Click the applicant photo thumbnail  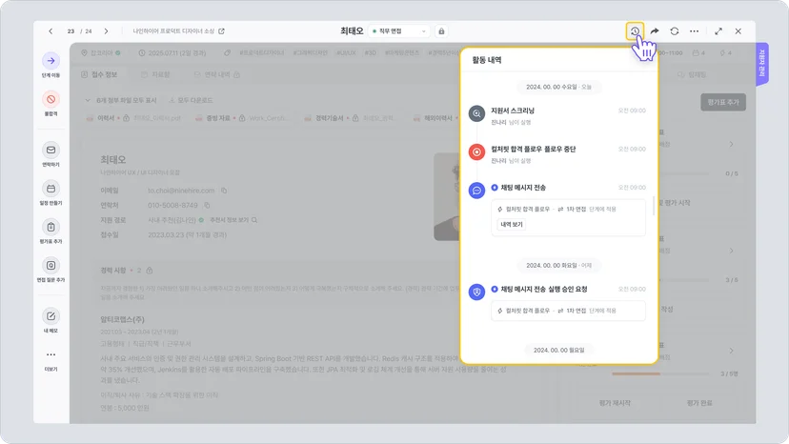click(447, 197)
